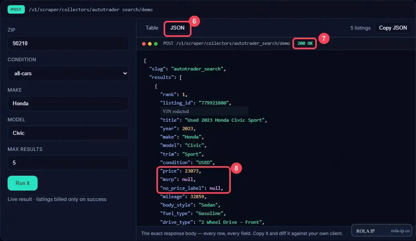This screenshot has height=241, width=416.
Task: Click the "slug": "autotrader_search" line
Action: (187, 69)
